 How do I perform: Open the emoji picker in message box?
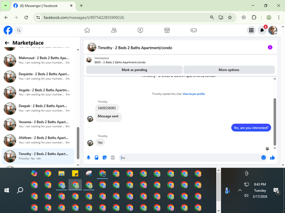(263, 157)
